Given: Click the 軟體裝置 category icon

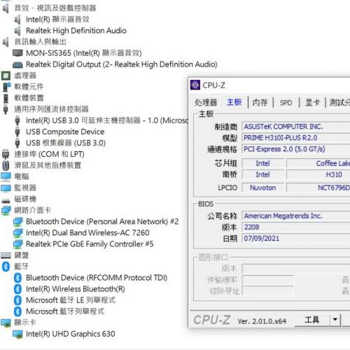Looking at the screenshot, I should 6,98.
